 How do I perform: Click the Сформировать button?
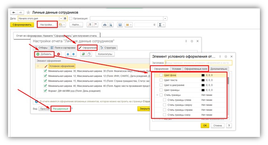(22, 25)
